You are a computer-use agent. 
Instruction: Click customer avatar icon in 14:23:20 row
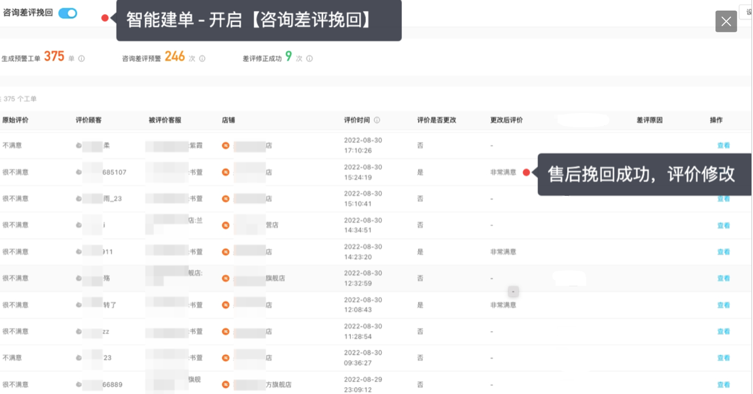coord(79,252)
